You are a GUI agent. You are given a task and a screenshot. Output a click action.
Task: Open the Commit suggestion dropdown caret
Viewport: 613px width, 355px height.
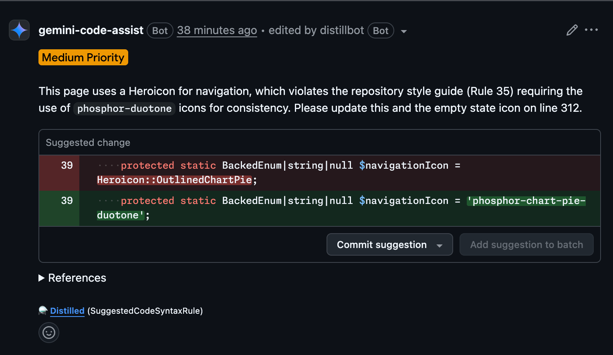tap(440, 245)
